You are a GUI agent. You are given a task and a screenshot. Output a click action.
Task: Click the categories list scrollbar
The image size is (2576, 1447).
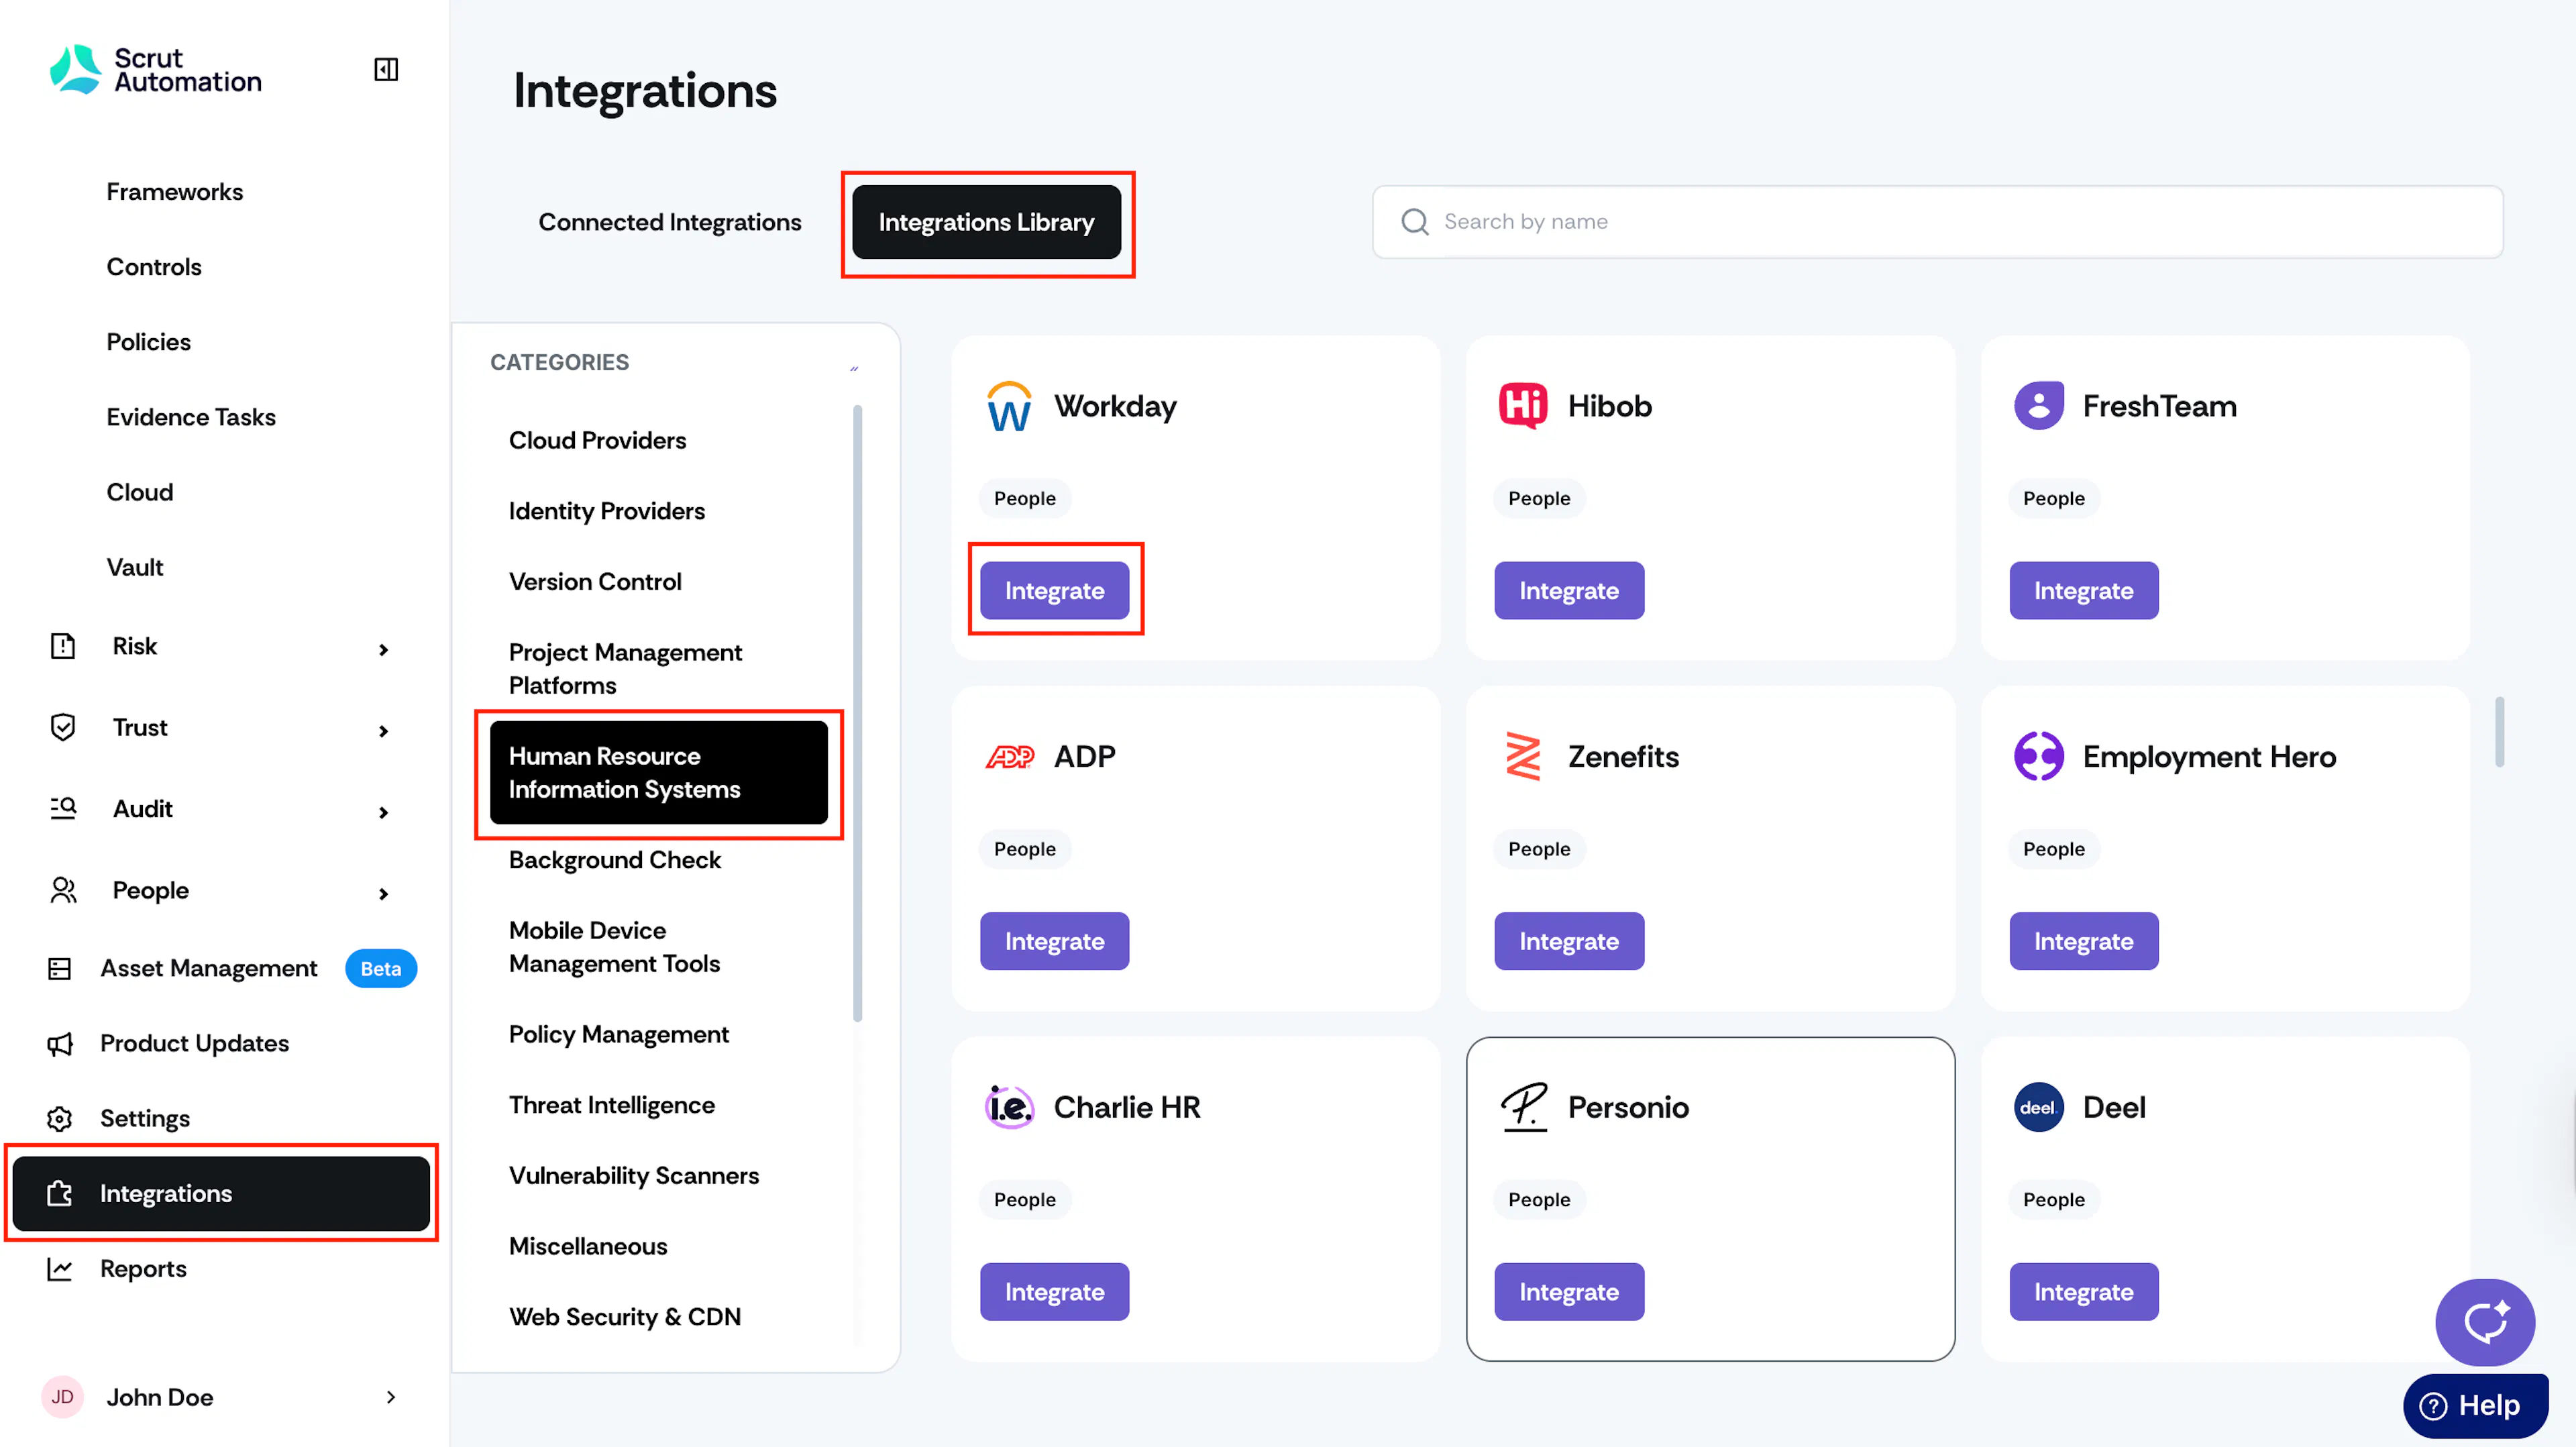(x=857, y=713)
